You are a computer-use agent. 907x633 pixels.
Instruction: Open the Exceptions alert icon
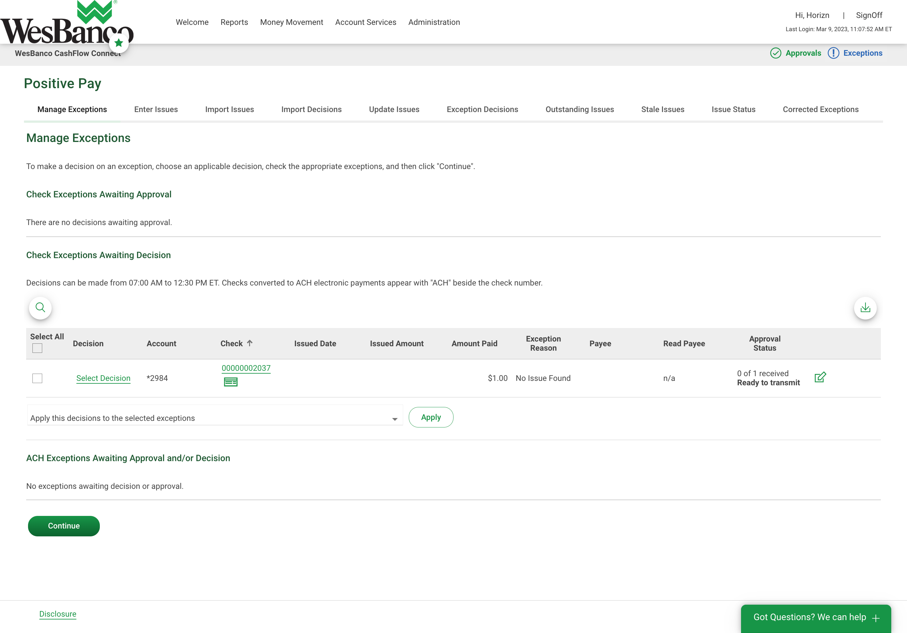(833, 53)
